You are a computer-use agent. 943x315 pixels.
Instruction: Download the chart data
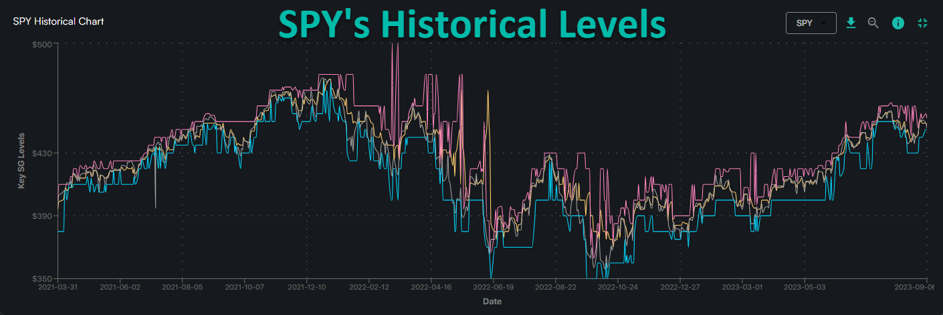[x=851, y=23]
